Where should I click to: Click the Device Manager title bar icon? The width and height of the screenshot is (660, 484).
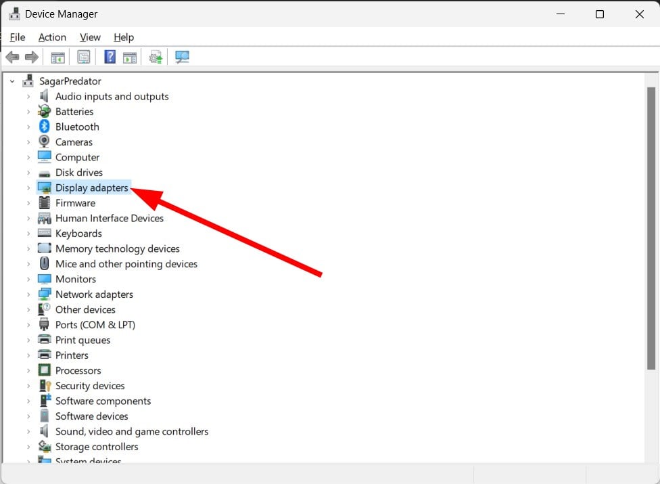pyautogui.click(x=14, y=14)
